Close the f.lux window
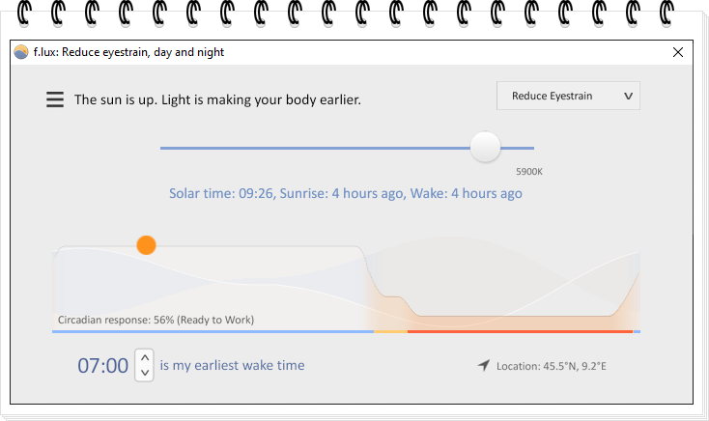This screenshot has width=709, height=421. (x=678, y=52)
